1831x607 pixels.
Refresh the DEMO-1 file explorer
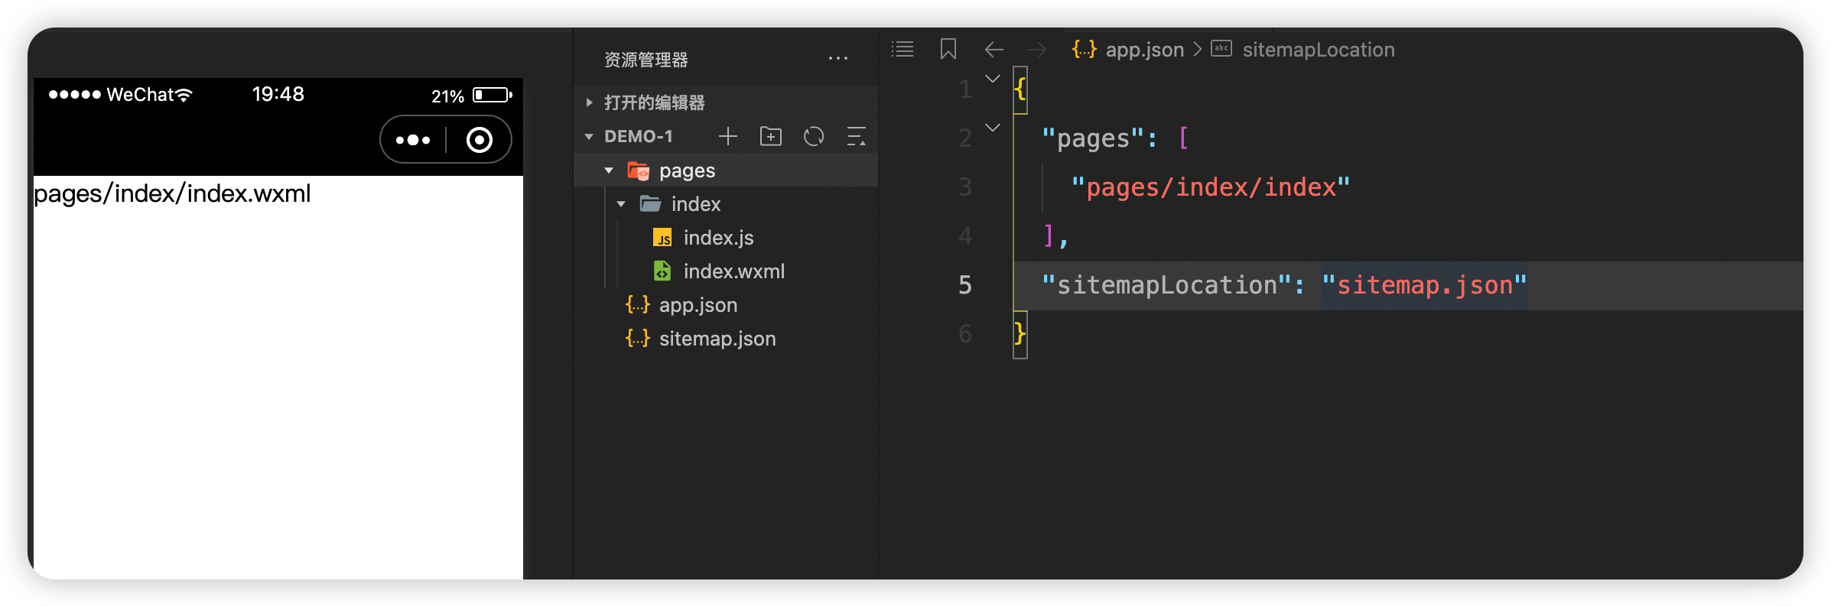click(814, 137)
